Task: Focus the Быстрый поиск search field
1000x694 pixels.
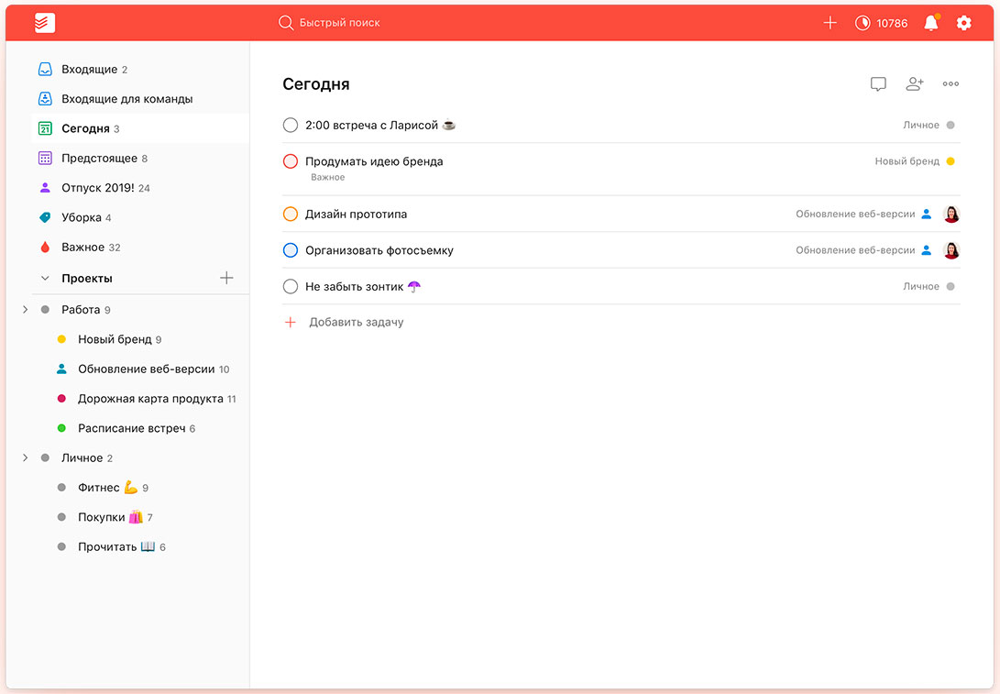Action: pyautogui.click(x=339, y=23)
